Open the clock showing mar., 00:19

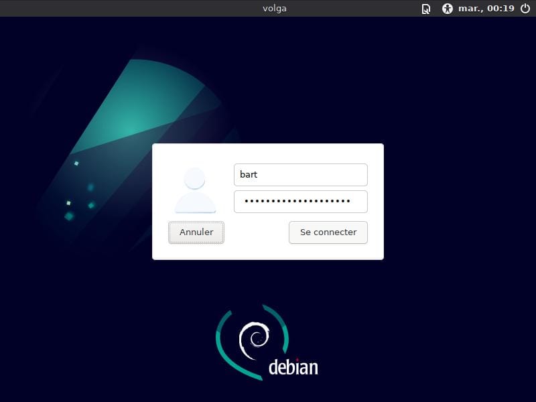pos(486,9)
